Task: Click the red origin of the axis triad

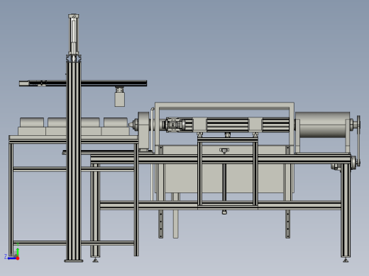Action: point(18,258)
